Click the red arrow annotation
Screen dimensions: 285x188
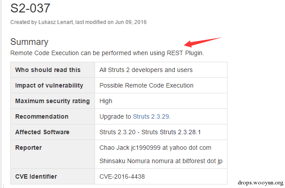point(203,42)
